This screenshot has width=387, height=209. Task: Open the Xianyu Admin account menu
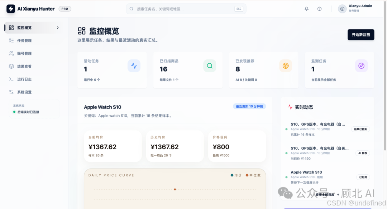pyautogui.click(x=355, y=8)
